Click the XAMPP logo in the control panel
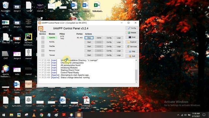 (40, 29)
